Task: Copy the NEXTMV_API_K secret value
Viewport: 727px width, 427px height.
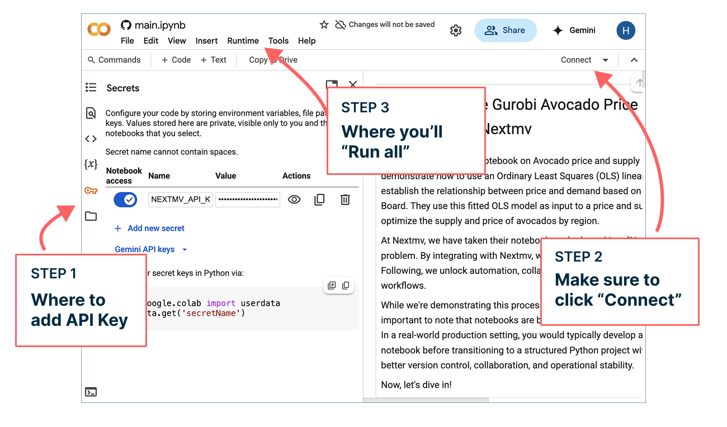Action: point(319,200)
